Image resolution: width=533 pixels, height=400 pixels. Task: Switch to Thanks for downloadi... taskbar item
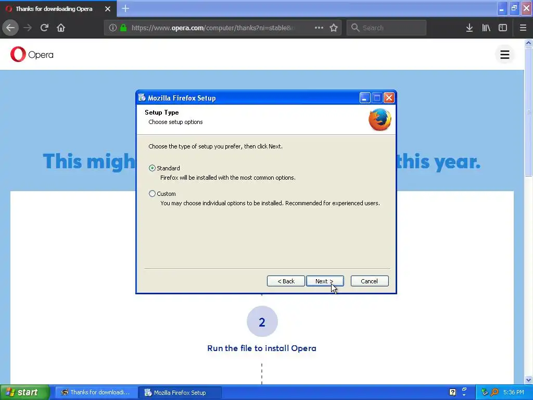point(96,392)
